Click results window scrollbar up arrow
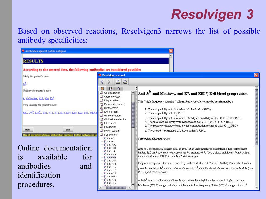The image size is (266, 199). point(171,56)
